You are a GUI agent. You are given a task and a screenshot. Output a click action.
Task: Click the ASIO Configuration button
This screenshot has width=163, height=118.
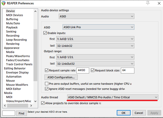point(61,77)
